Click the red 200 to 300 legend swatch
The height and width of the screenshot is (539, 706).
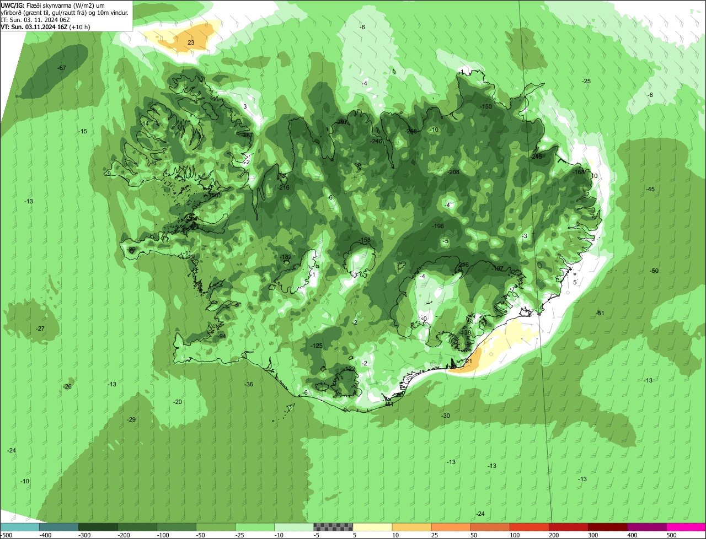point(568,527)
